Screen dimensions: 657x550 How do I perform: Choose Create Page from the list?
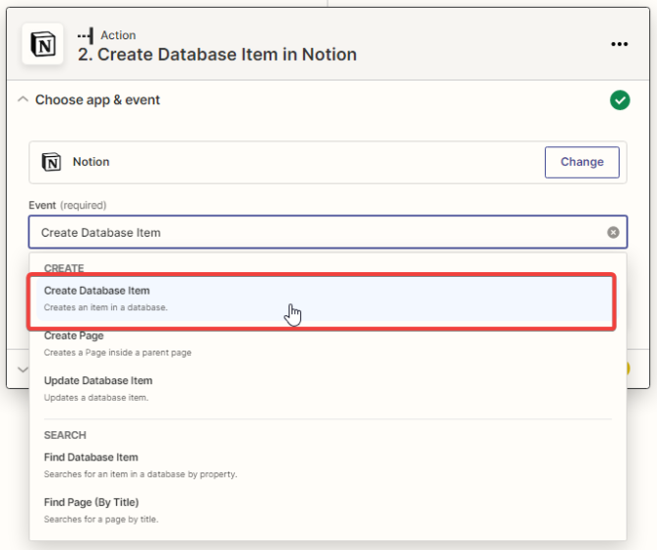point(74,336)
